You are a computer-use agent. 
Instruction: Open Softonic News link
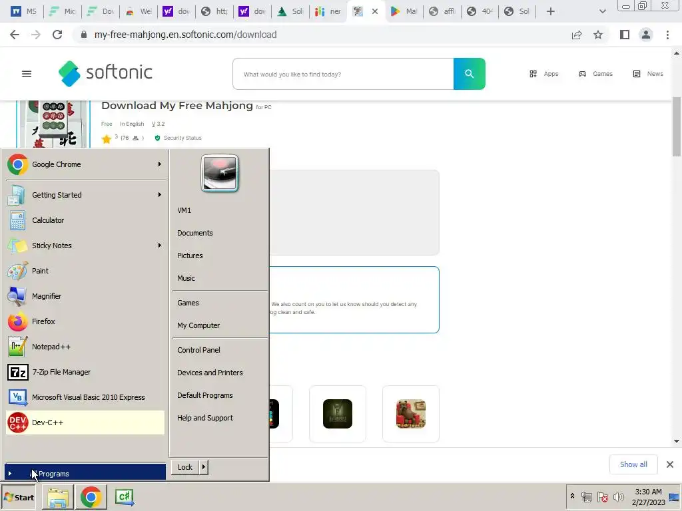pos(648,74)
